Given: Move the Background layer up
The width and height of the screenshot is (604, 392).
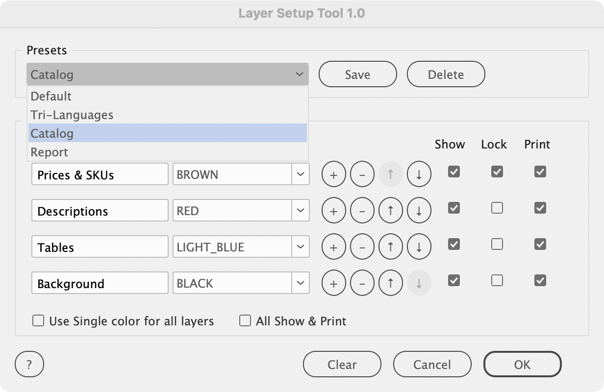Looking at the screenshot, I should [390, 284].
